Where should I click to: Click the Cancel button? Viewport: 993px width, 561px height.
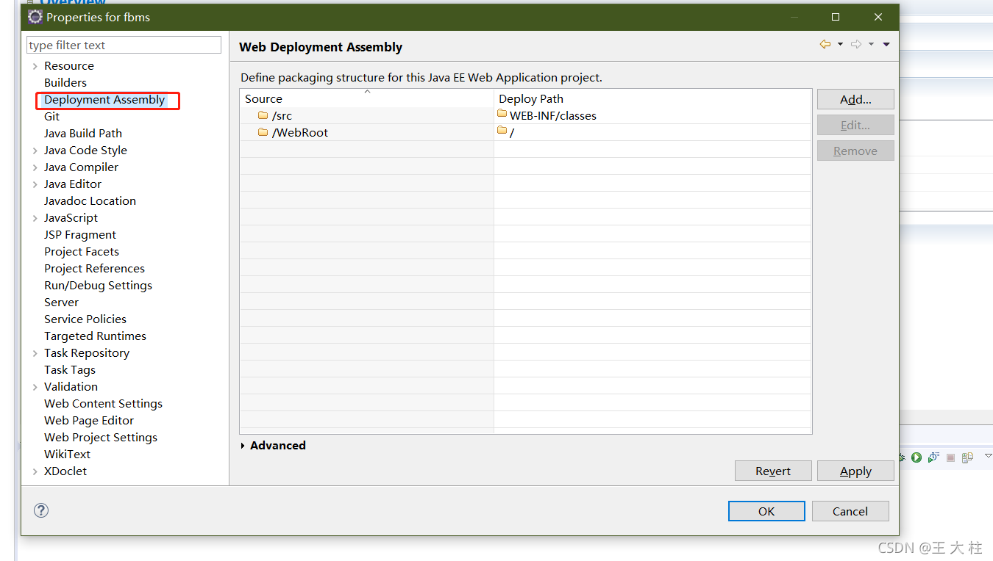tap(850, 511)
